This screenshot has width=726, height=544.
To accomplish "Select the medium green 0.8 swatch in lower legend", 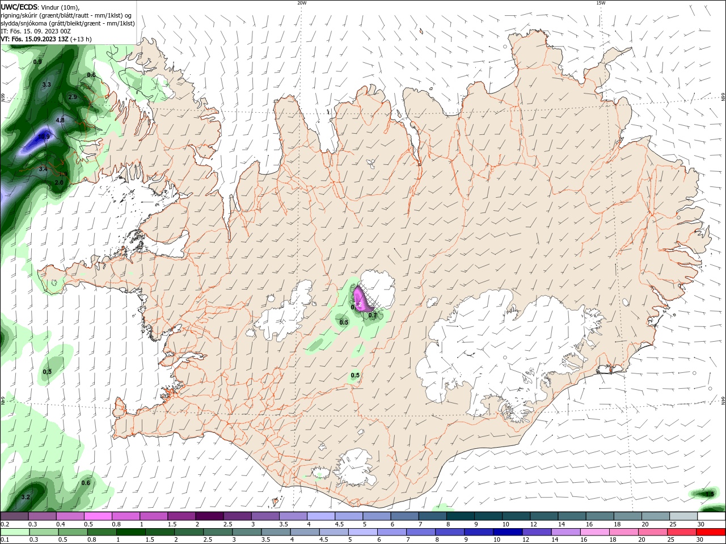I will 102,532.
